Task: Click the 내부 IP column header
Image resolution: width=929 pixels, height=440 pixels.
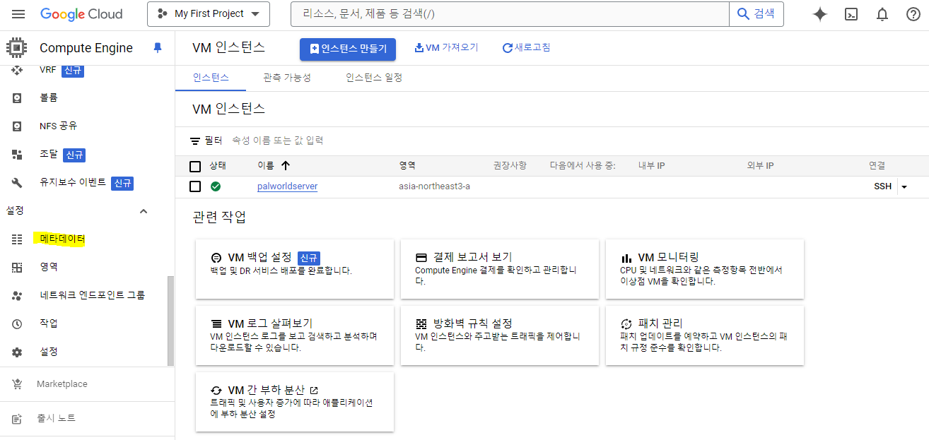Action: [651, 166]
